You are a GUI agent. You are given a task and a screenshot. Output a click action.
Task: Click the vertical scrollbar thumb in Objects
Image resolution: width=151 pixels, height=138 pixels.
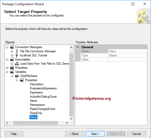coord(71,85)
